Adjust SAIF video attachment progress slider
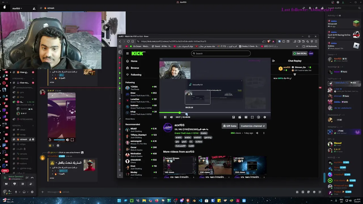Viewport: 363px width, 204px height. tap(59, 140)
